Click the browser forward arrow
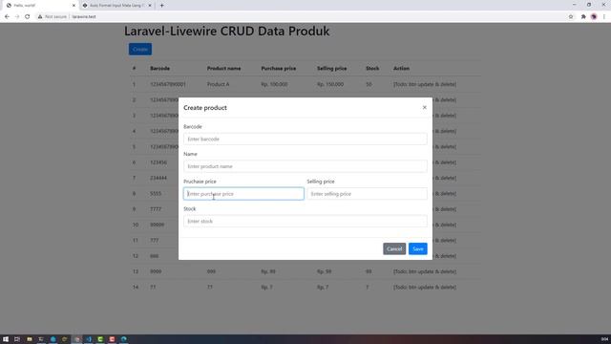 (x=17, y=17)
